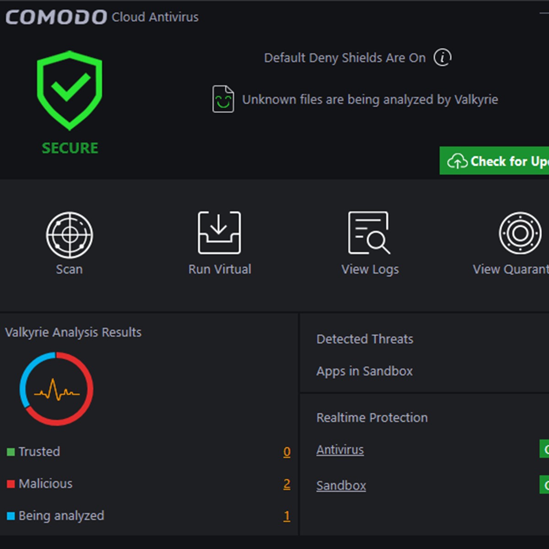
Task: Open the View Logs icon
Action: (x=369, y=232)
